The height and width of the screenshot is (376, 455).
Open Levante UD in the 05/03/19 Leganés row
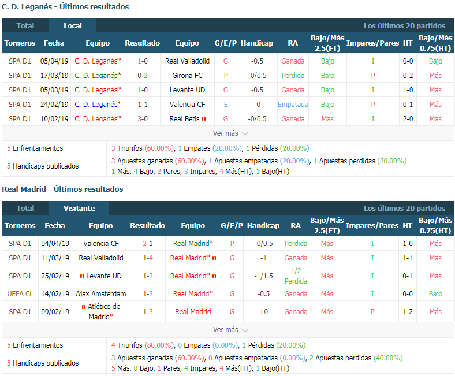[x=187, y=90]
